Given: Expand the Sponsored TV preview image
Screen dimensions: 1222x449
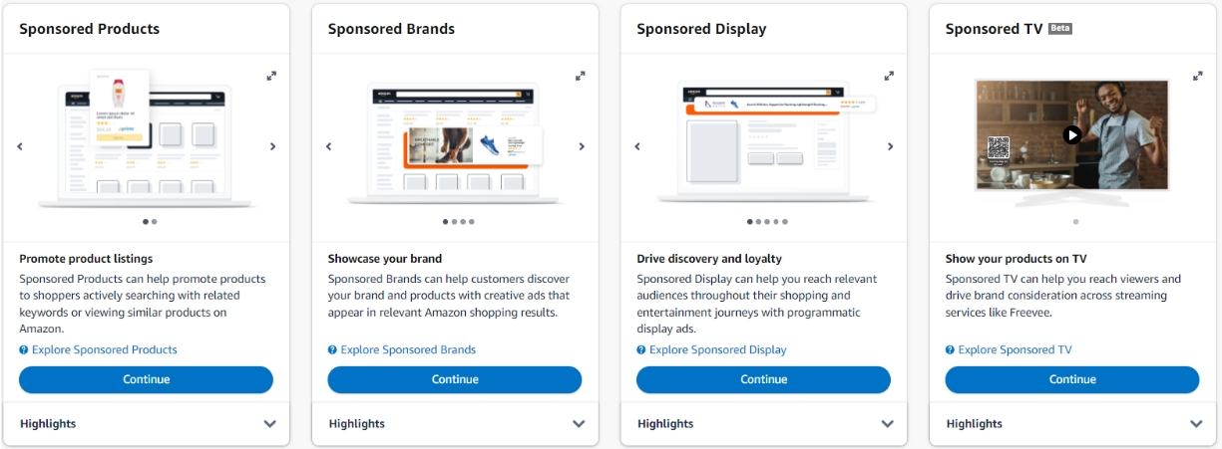Looking at the screenshot, I should click(x=1198, y=76).
